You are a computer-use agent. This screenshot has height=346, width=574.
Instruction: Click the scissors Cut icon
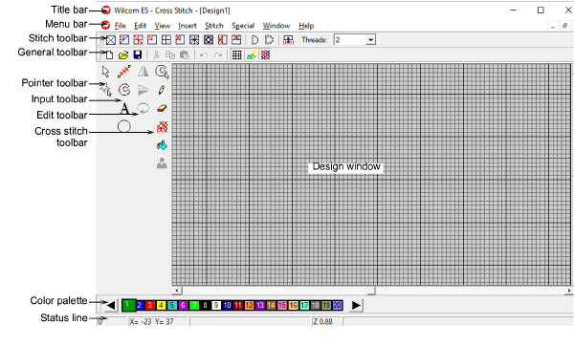pyautogui.click(x=156, y=54)
